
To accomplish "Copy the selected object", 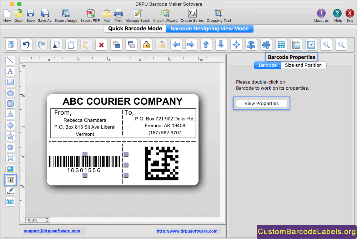I will tap(71, 45).
